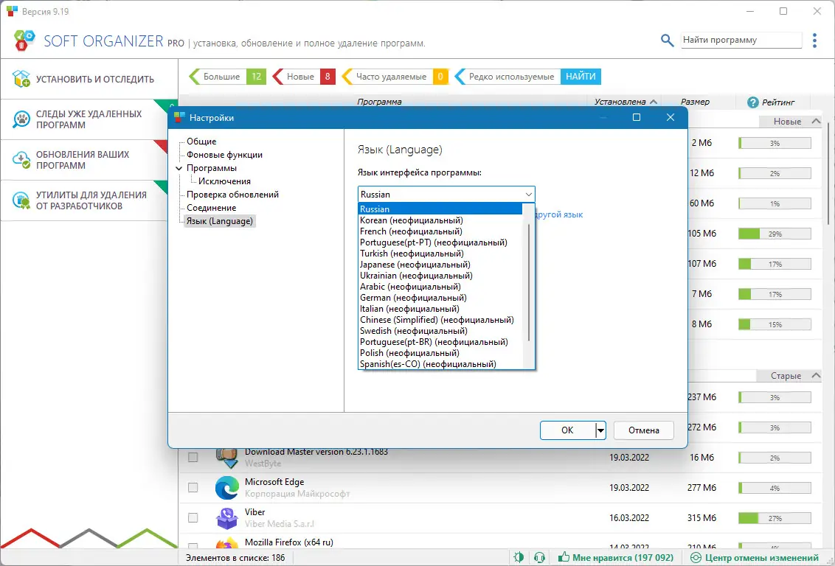Click the Download Master program icon
This screenshot has width=835, height=566.
pos(227,458)
